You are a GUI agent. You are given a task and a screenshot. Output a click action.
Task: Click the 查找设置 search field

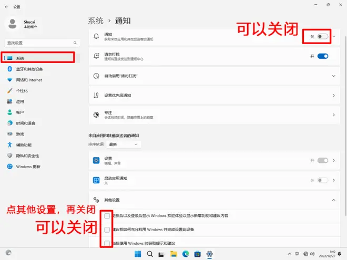point(42,43)
